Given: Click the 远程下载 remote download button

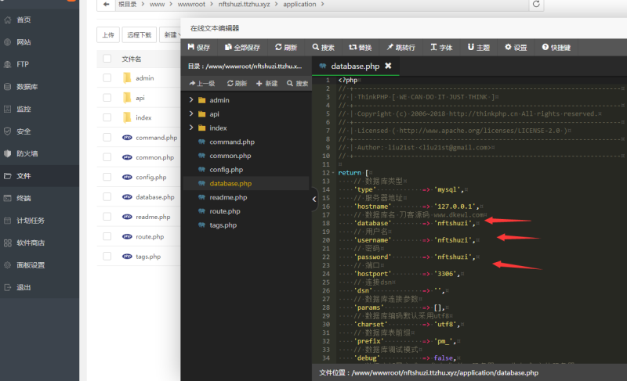Looking at the screenshot, I should tap(140, 34).
